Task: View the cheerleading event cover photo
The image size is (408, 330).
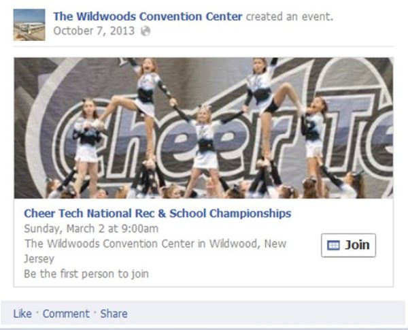Action: [x=203, y=128]
